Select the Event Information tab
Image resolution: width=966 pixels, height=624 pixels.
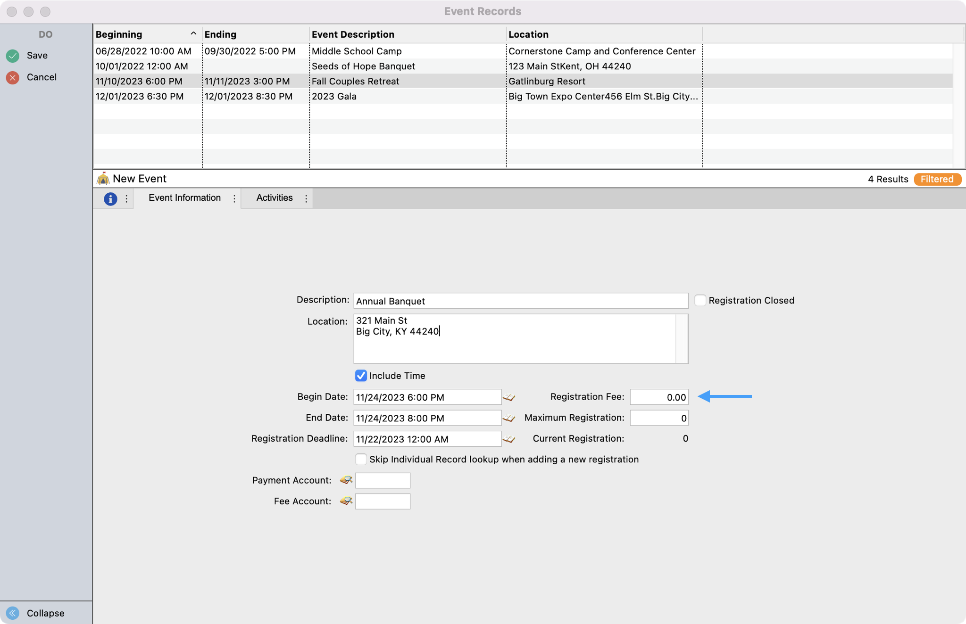click(184, 198)
